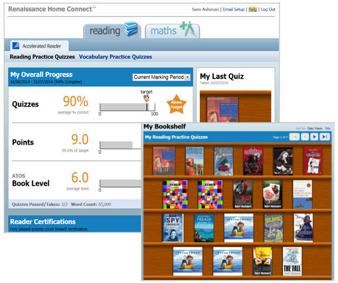Select the Accelerated Reader tab
338x283 pixels.
(40, 46)
